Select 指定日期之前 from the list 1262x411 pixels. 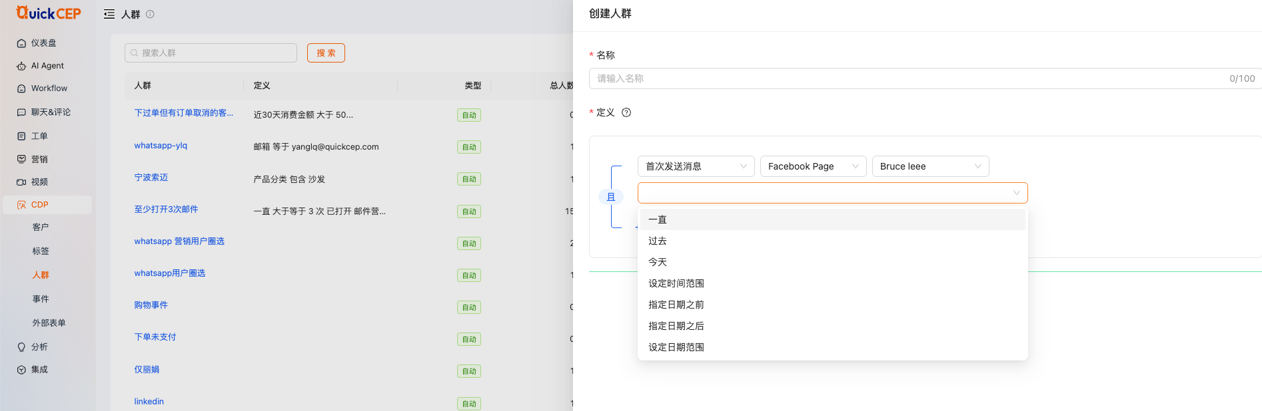point(676,305)
